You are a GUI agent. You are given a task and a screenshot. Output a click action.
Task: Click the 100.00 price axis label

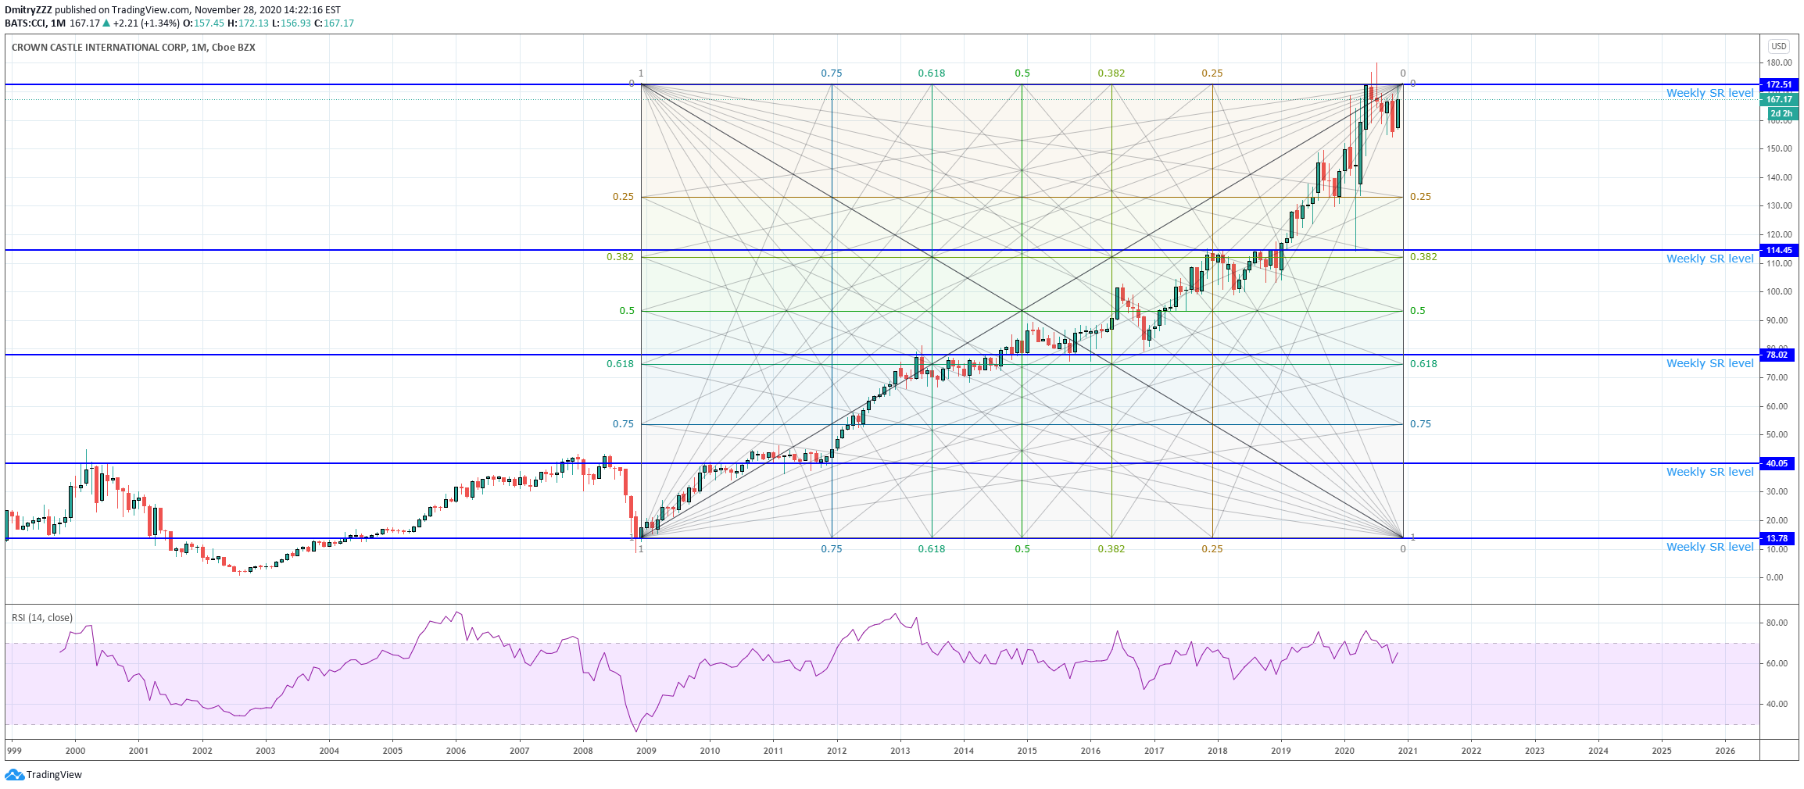point(1779,291)
